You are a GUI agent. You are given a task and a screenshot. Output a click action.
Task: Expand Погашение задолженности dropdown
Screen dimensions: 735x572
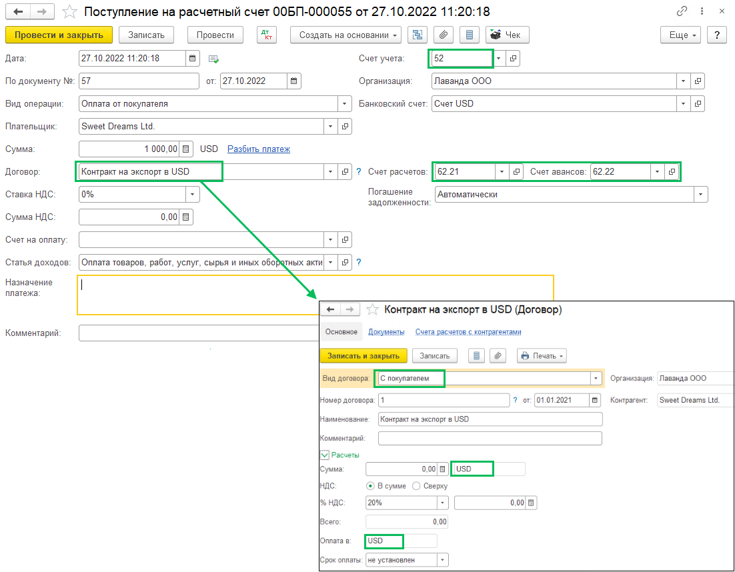click(x=700, y=194)
